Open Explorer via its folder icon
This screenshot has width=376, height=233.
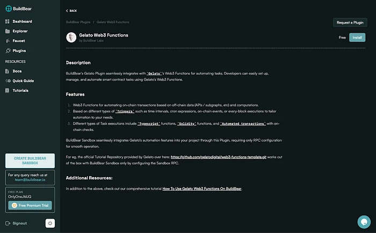(x=8, y=31)
